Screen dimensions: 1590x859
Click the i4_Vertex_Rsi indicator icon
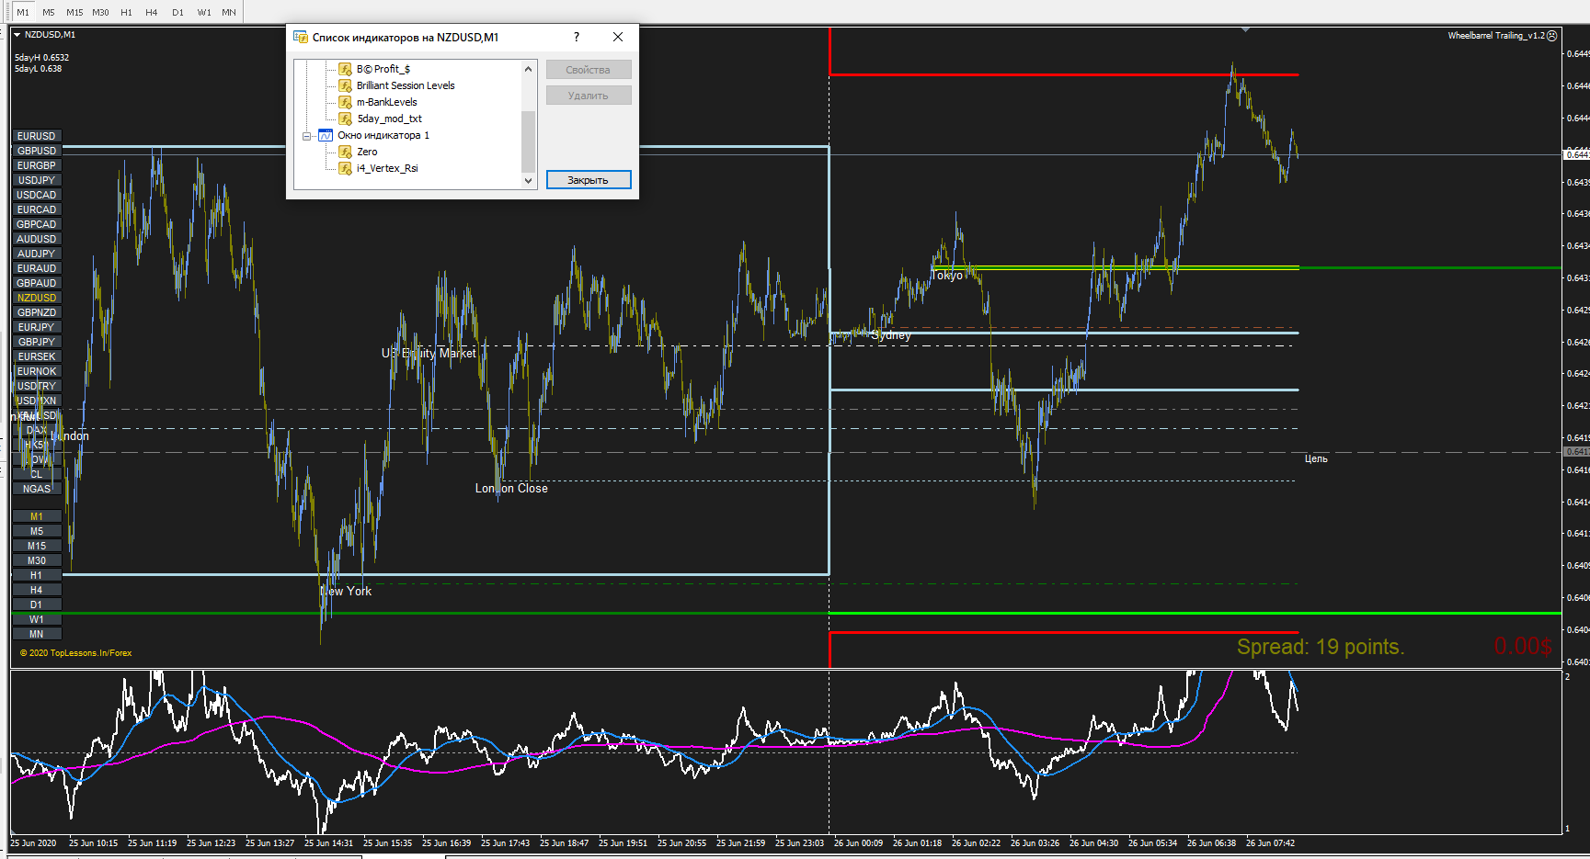[x=345, y=168]
